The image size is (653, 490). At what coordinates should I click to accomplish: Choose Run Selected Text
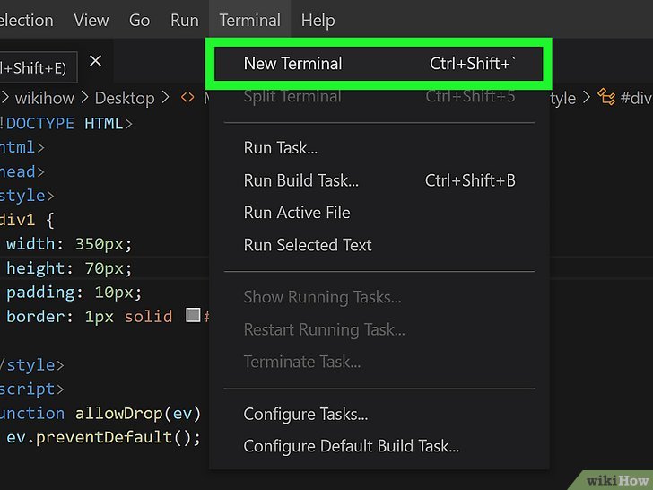tap(379, 245)
